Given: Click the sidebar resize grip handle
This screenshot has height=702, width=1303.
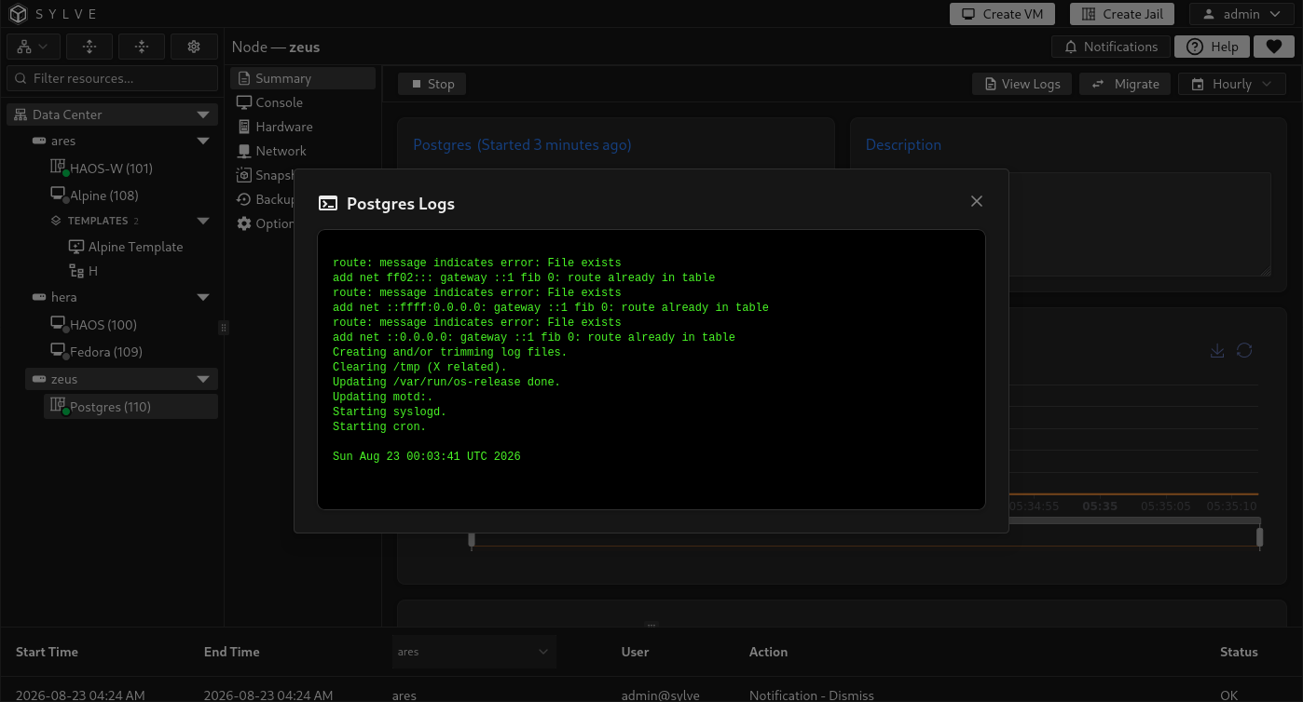Looking at the screenshot, I should (223, 327).
